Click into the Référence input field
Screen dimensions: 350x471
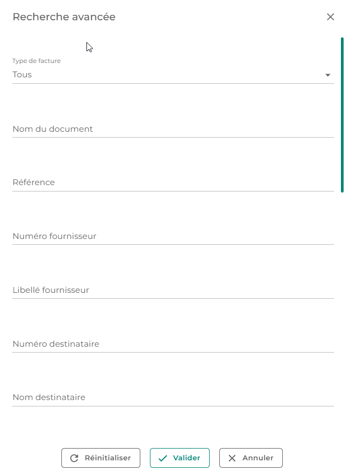173,182
